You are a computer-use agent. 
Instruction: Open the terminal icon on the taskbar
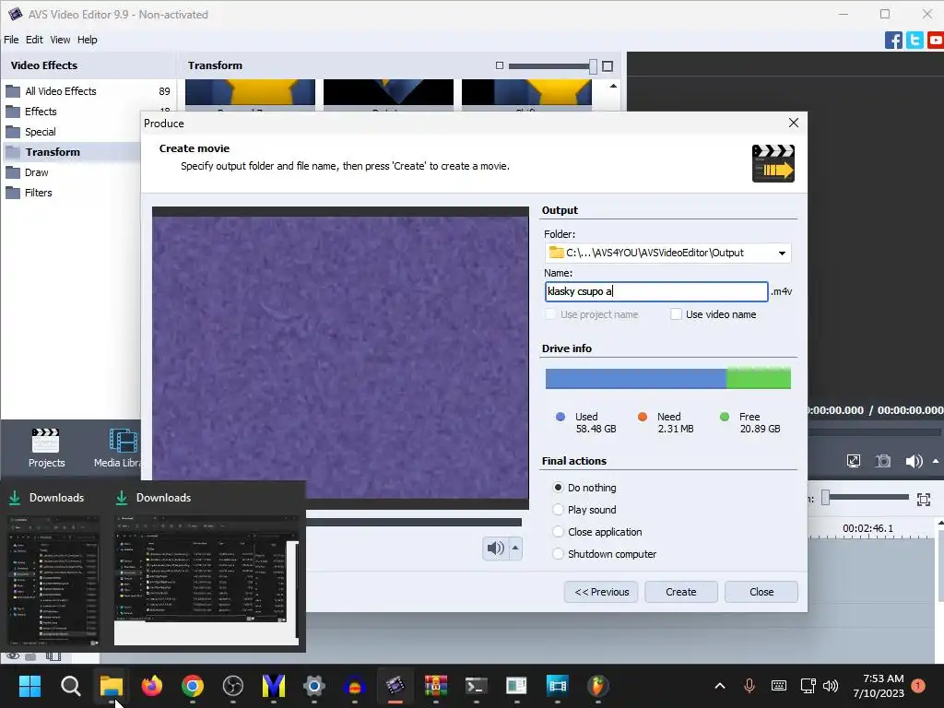pos(477,686)
